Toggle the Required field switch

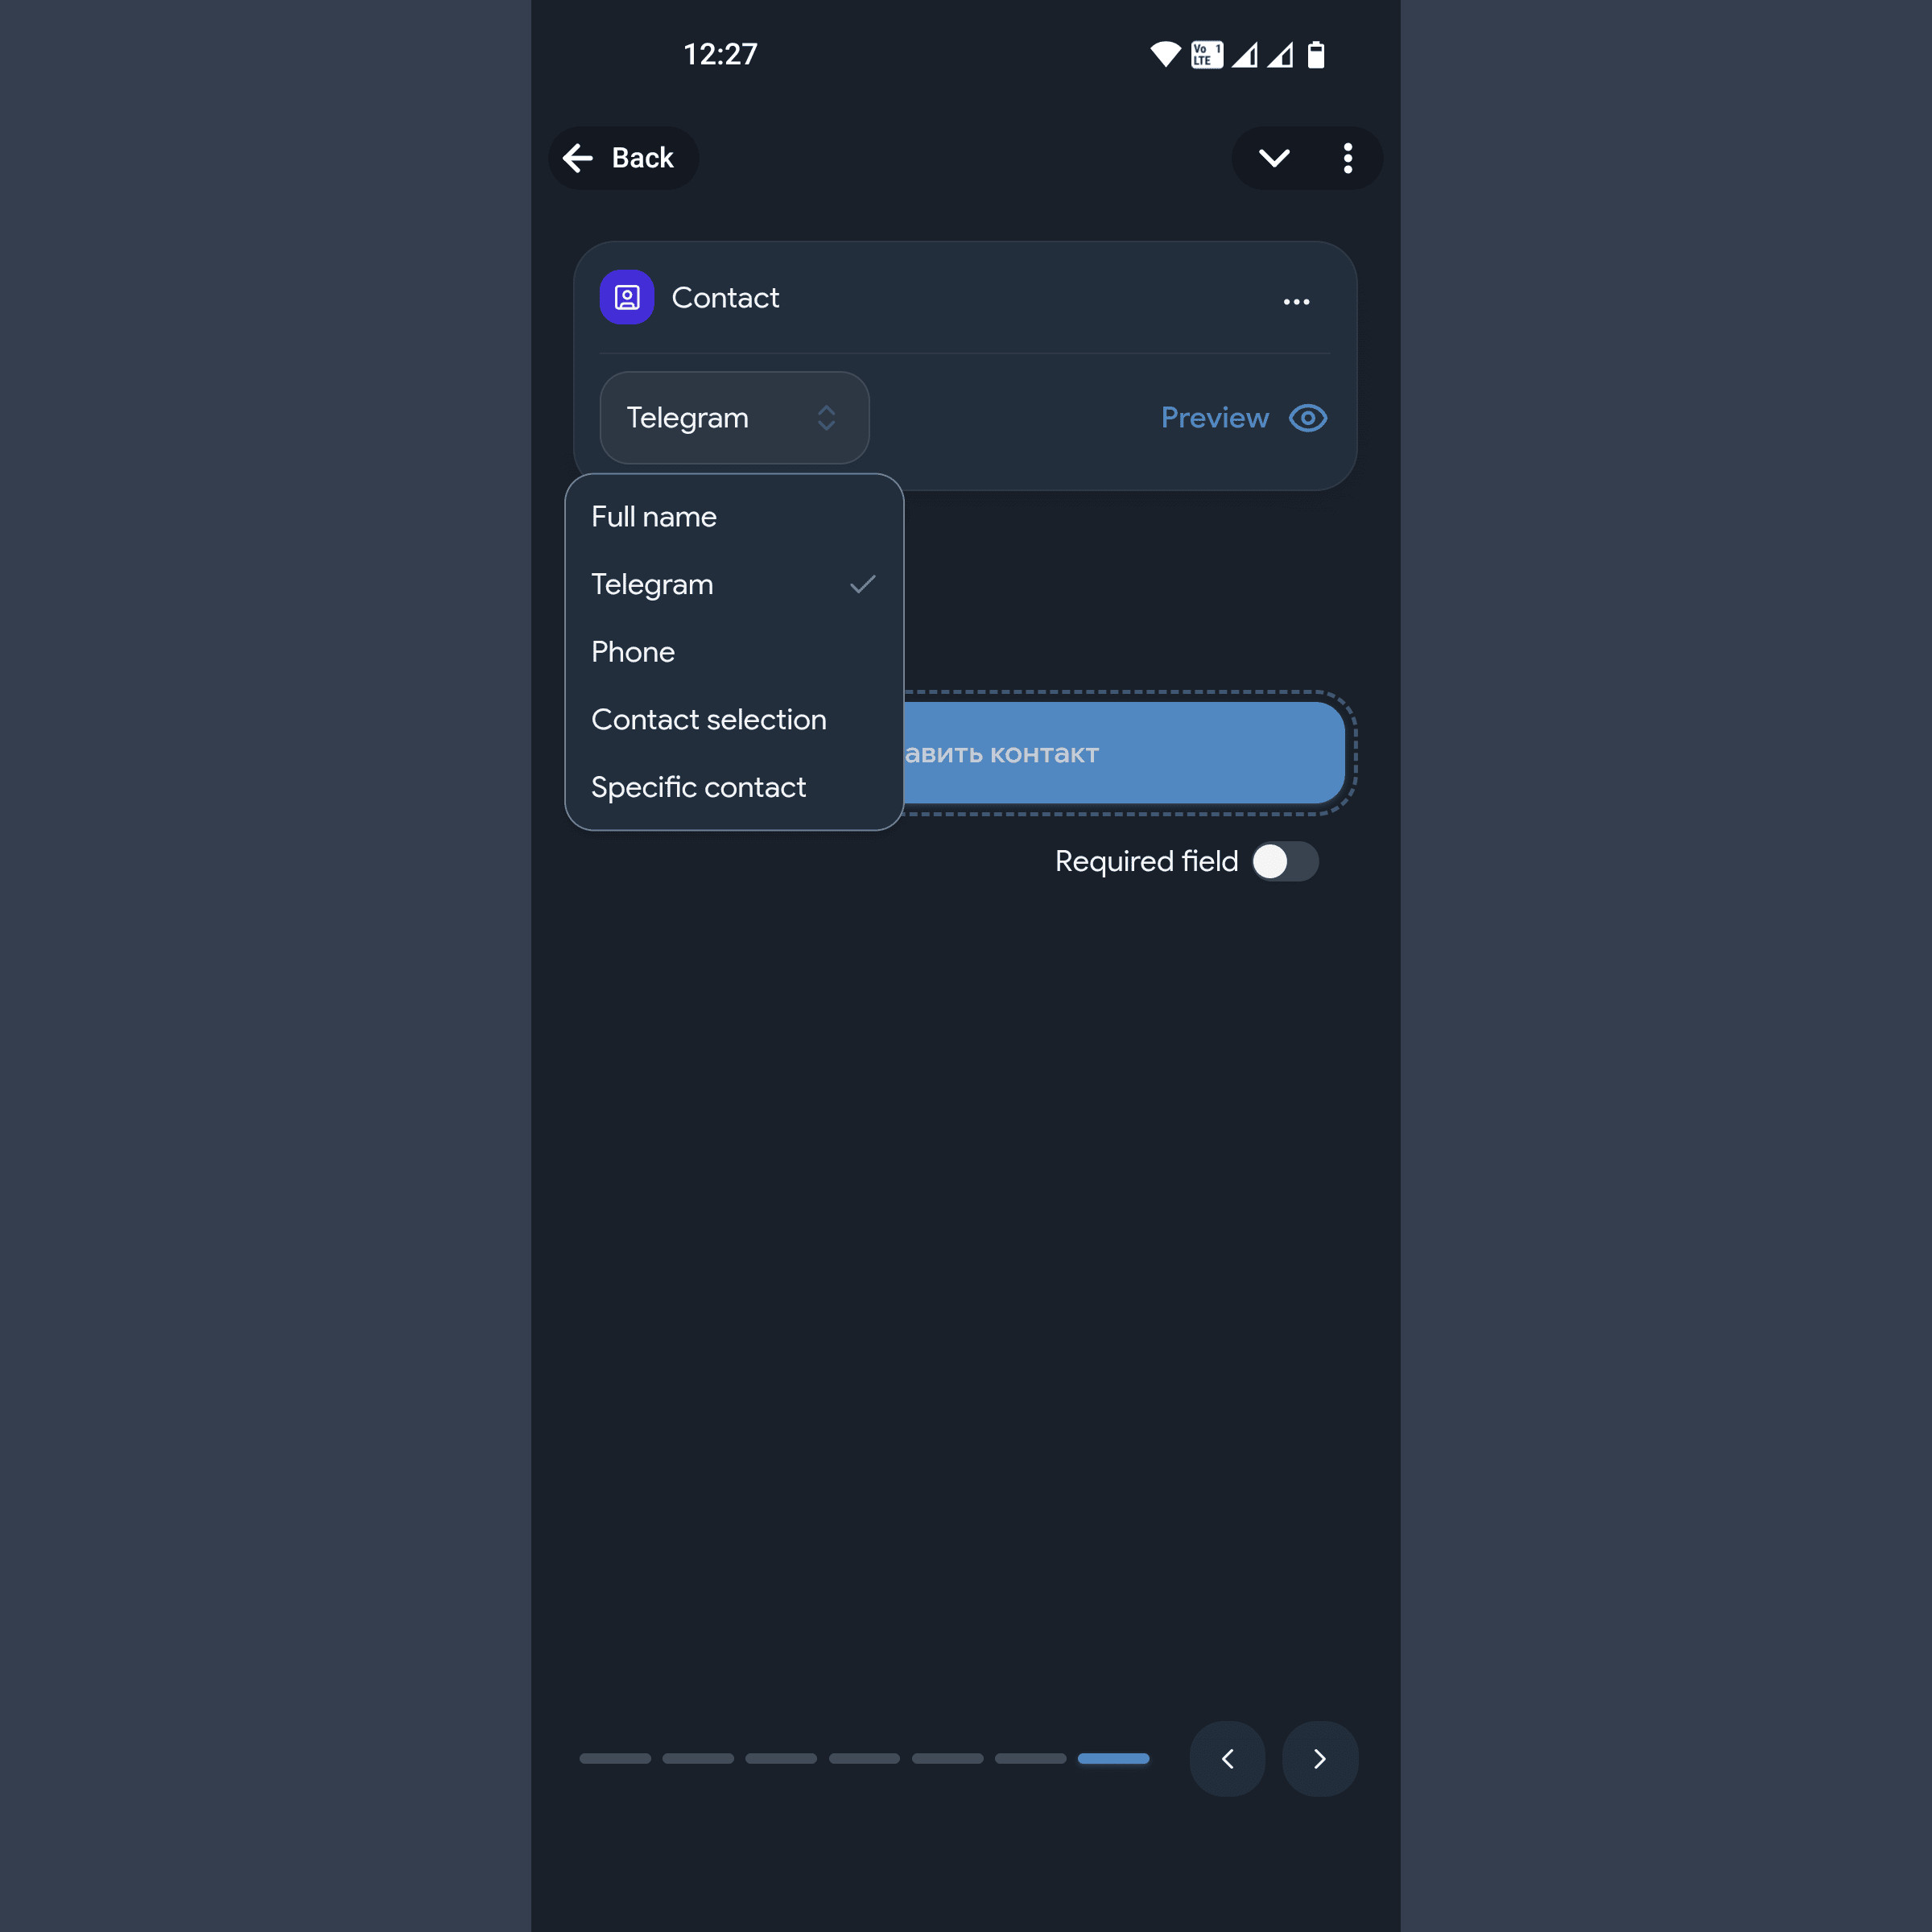click(1285, 861)
